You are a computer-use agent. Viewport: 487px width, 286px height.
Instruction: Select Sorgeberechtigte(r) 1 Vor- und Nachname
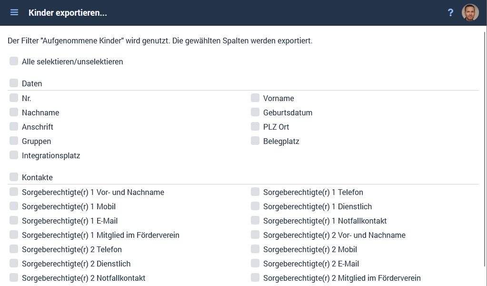coord(14,192)
